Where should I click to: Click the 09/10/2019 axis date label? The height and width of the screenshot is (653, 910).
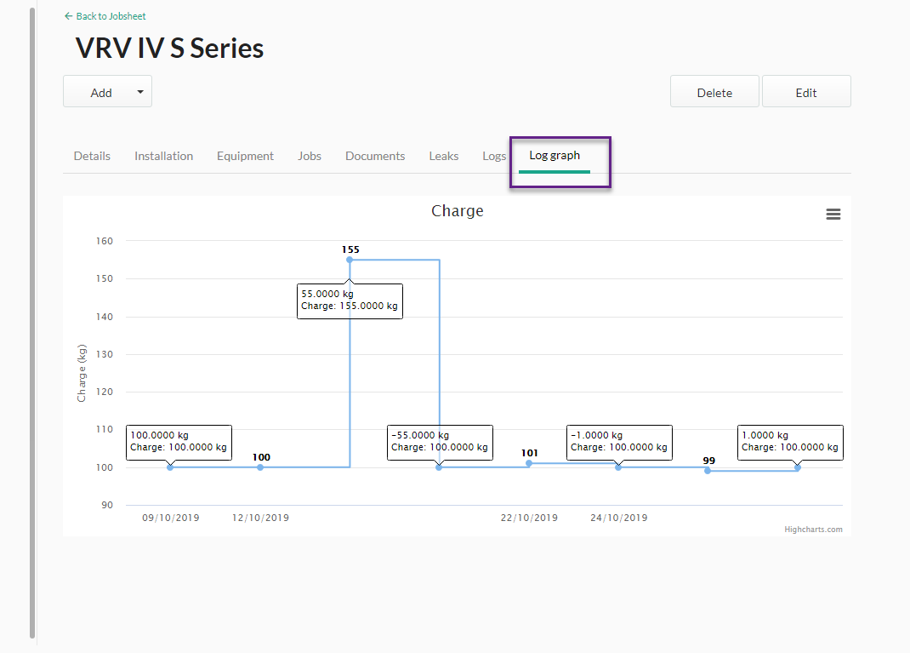[171, 518]
